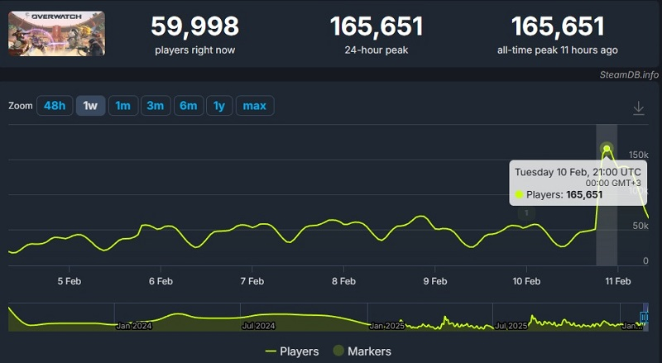Click the peak data point on chart

point(607,149)
